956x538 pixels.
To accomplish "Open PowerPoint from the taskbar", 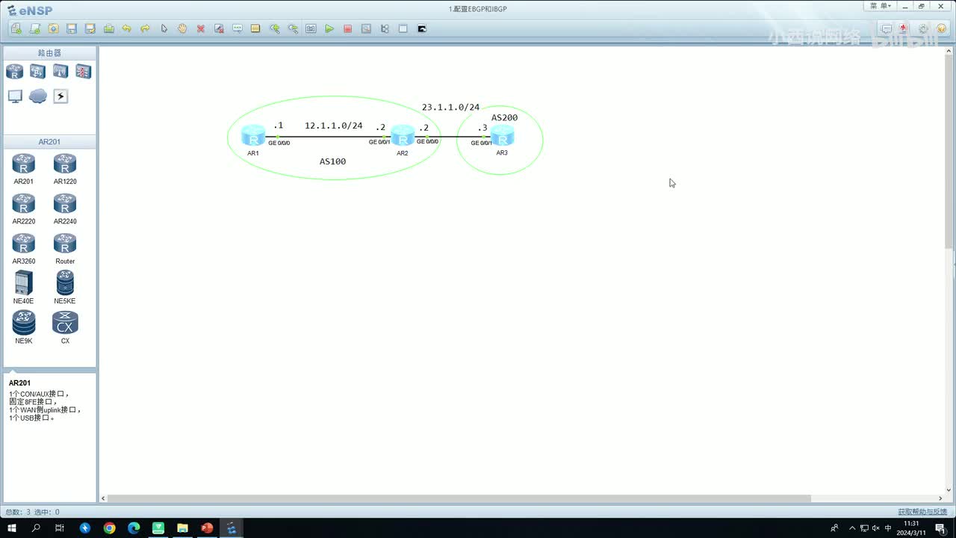I will pos(207,528).
